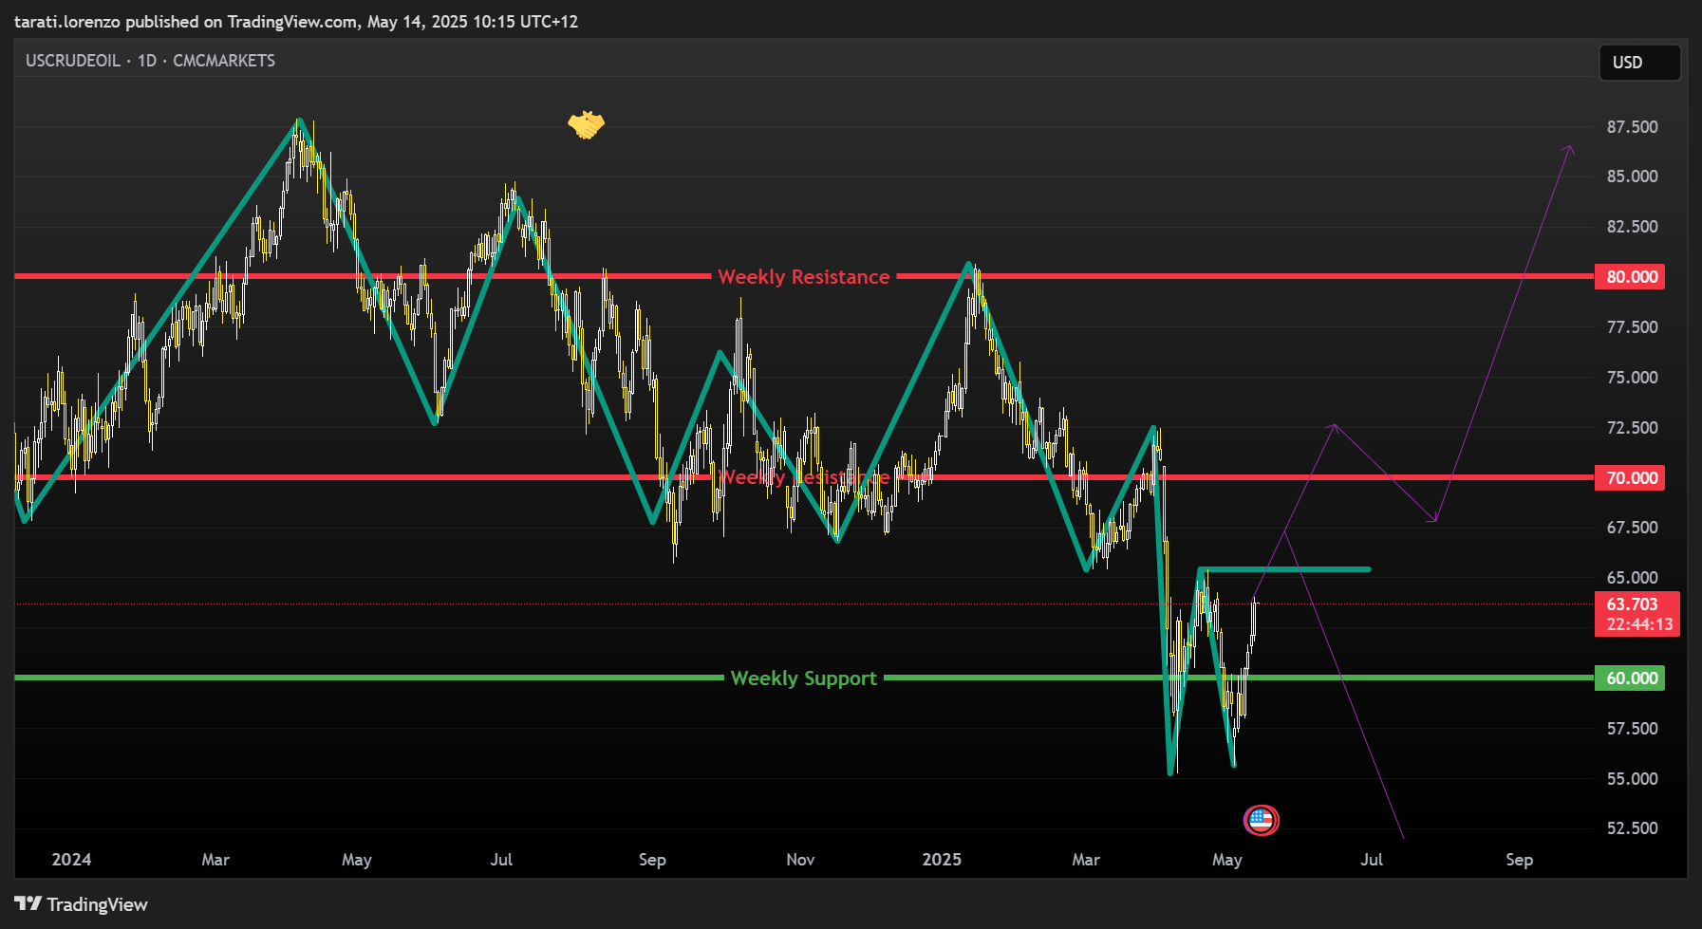Click the 72.500 price axis label

coord(1632,428)
